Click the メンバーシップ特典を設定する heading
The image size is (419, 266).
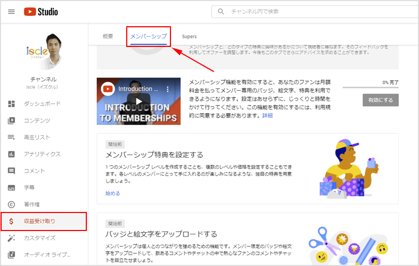[155, 155]
